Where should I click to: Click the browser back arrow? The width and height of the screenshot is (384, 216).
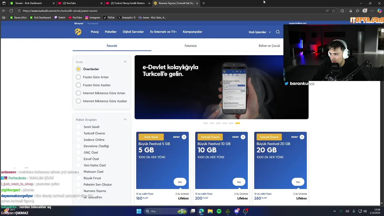coord(4,11)
